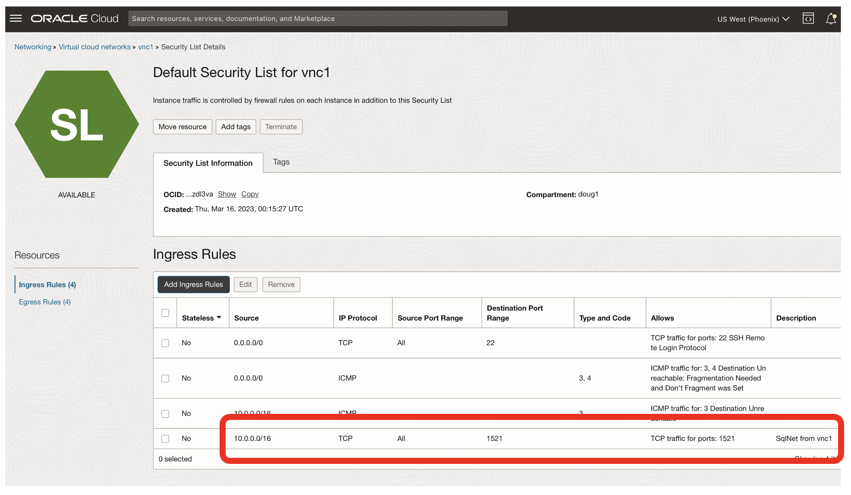The width and height of the screenshot is (851, 495).
Task: Click the Add Ingress Rules button
Action: pyautogui.click(x=193, y=284)
